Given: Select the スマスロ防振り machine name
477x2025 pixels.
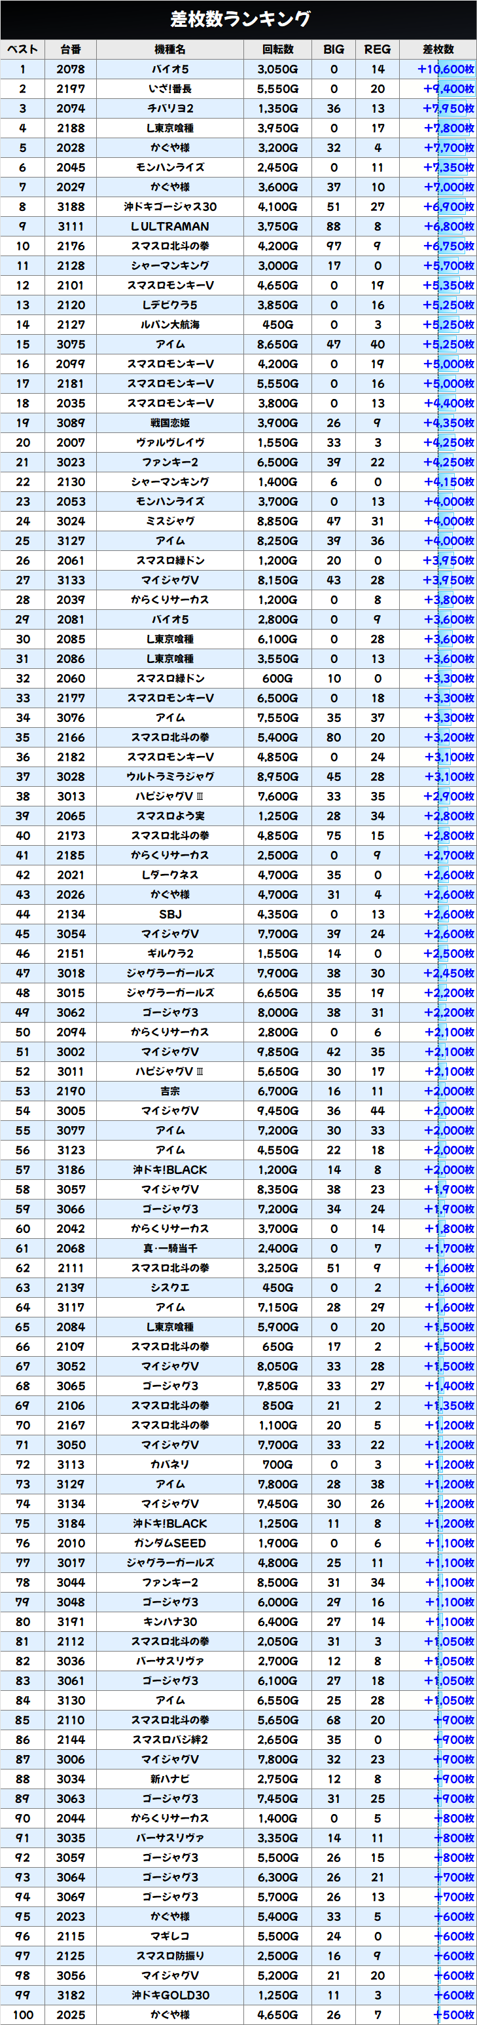Looking at the screenshot, I should (x=170, y=1956).
